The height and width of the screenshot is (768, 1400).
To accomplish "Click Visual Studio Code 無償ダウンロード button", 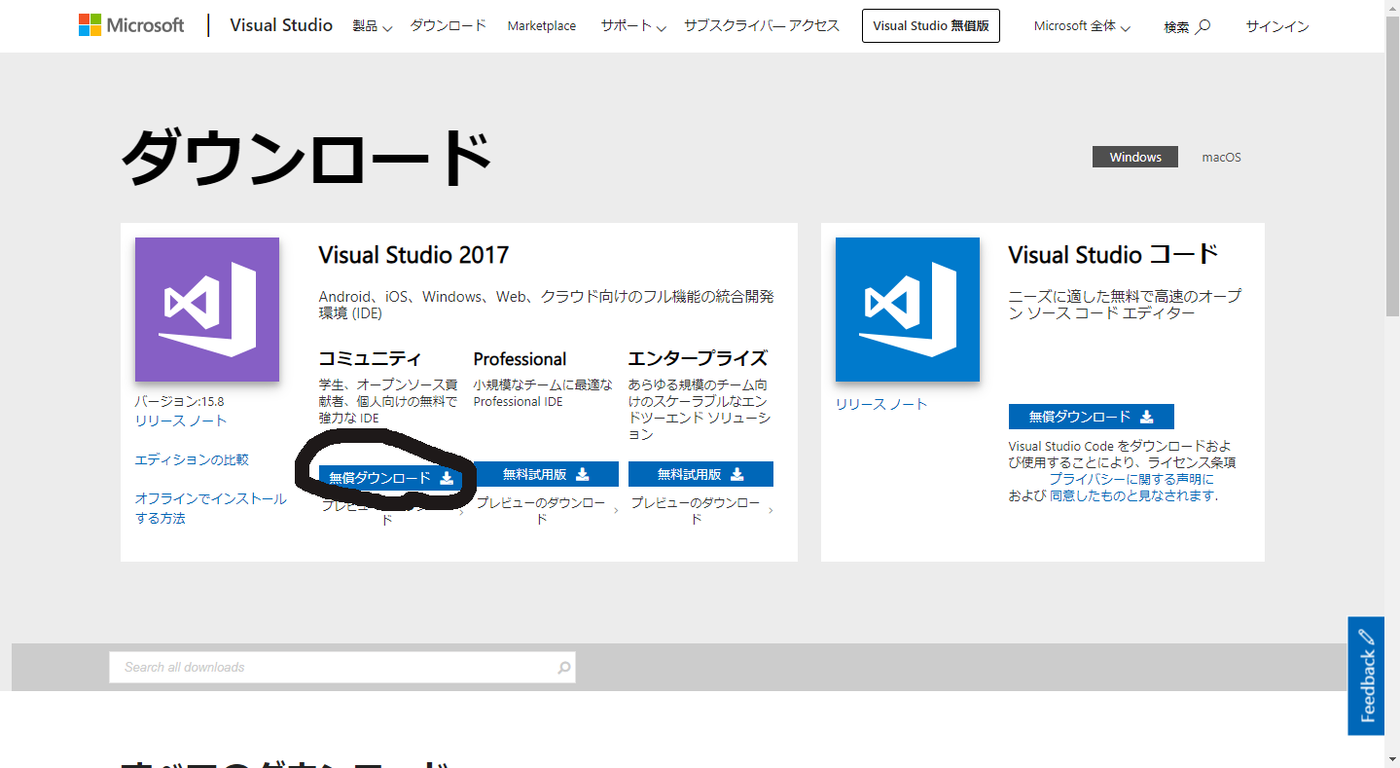I will (1092, 417).
